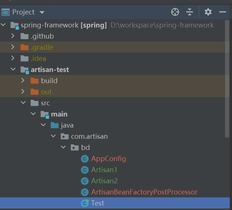The image size is (232, 210).
Task: Click the Locate/Select Opened File crosshair icon
Action: click(x=175, y=12)
